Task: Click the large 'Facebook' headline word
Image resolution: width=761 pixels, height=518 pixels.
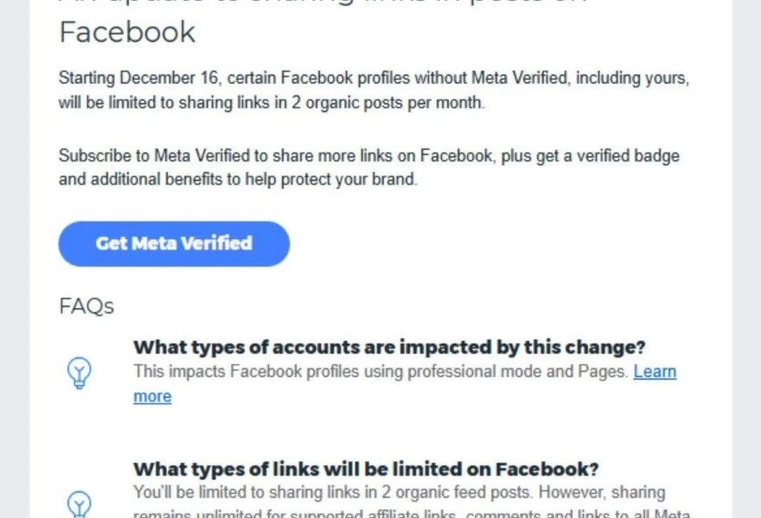Action: click(127, 32)
